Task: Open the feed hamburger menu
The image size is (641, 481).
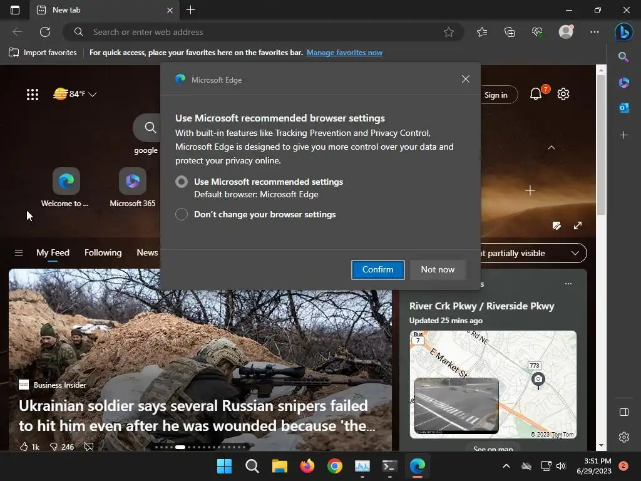Action: click(19, 253)
